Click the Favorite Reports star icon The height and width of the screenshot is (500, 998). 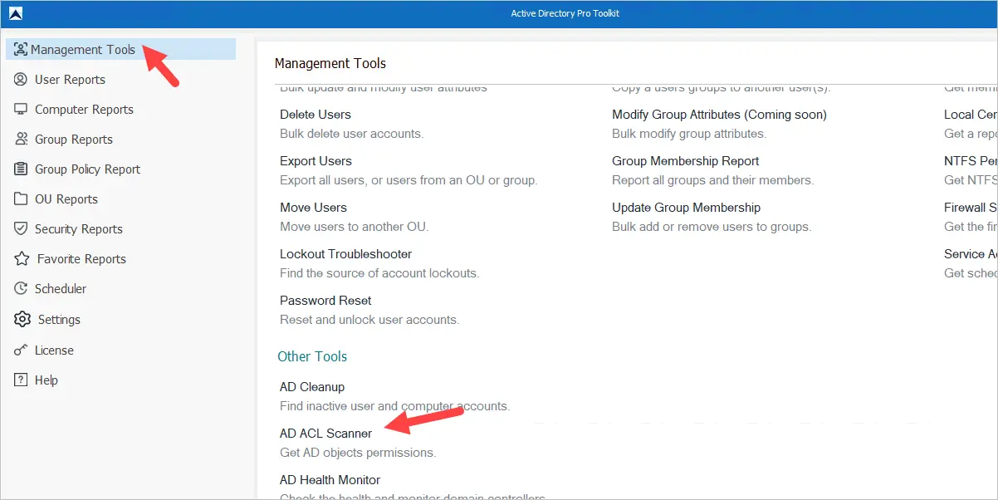pos(22,259)
